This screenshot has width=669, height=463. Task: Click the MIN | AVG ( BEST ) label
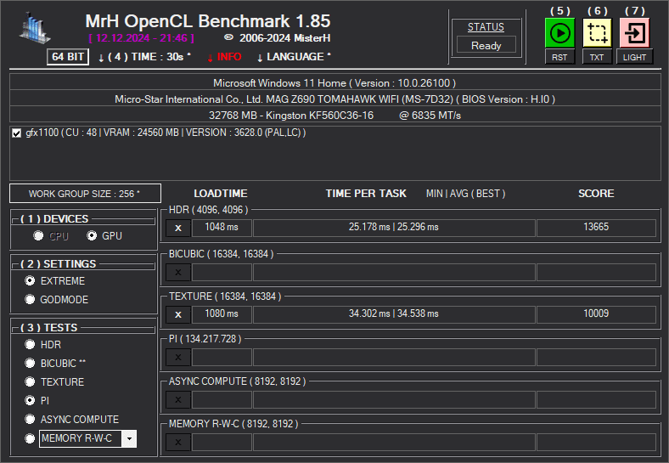pyautogui.click(x=465, y=194)
